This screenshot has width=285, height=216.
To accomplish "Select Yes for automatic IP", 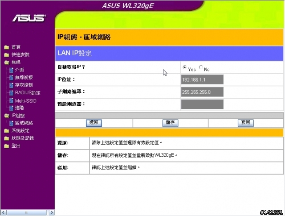I will tap(184, 67).
